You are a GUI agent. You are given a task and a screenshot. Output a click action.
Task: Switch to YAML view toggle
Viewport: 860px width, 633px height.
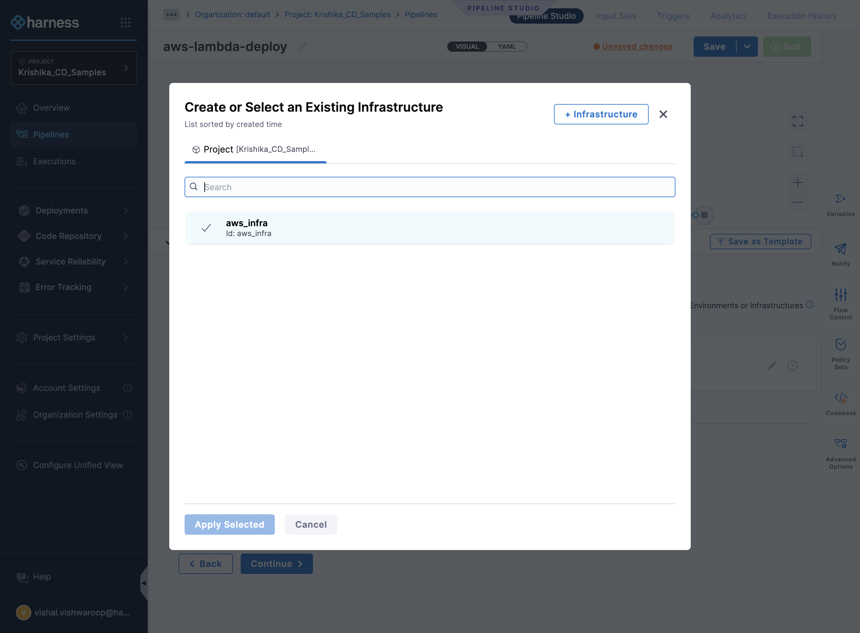[x=507, y=46]
